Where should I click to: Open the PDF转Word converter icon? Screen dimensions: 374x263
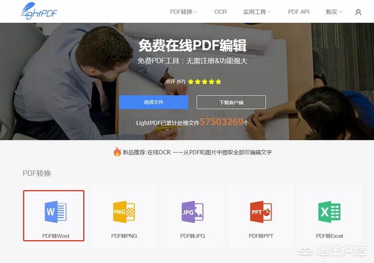click(56, 212)
